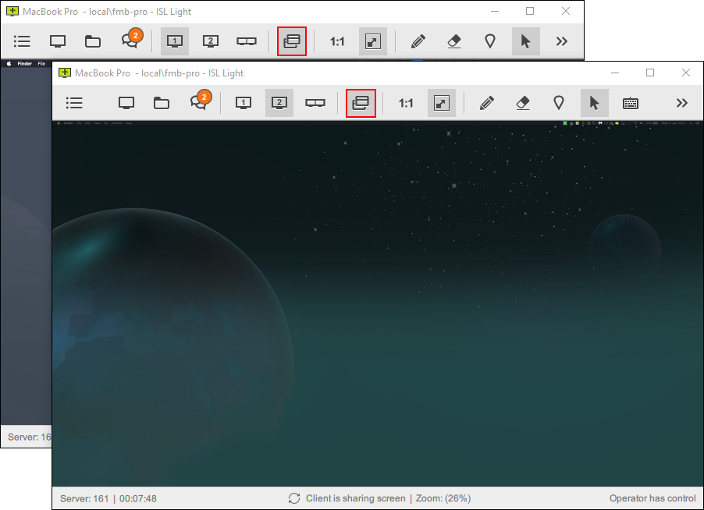This screenshot has height=510, width=704.
Task: Open file transfer folder icon in front window
Action: point(162,103)
